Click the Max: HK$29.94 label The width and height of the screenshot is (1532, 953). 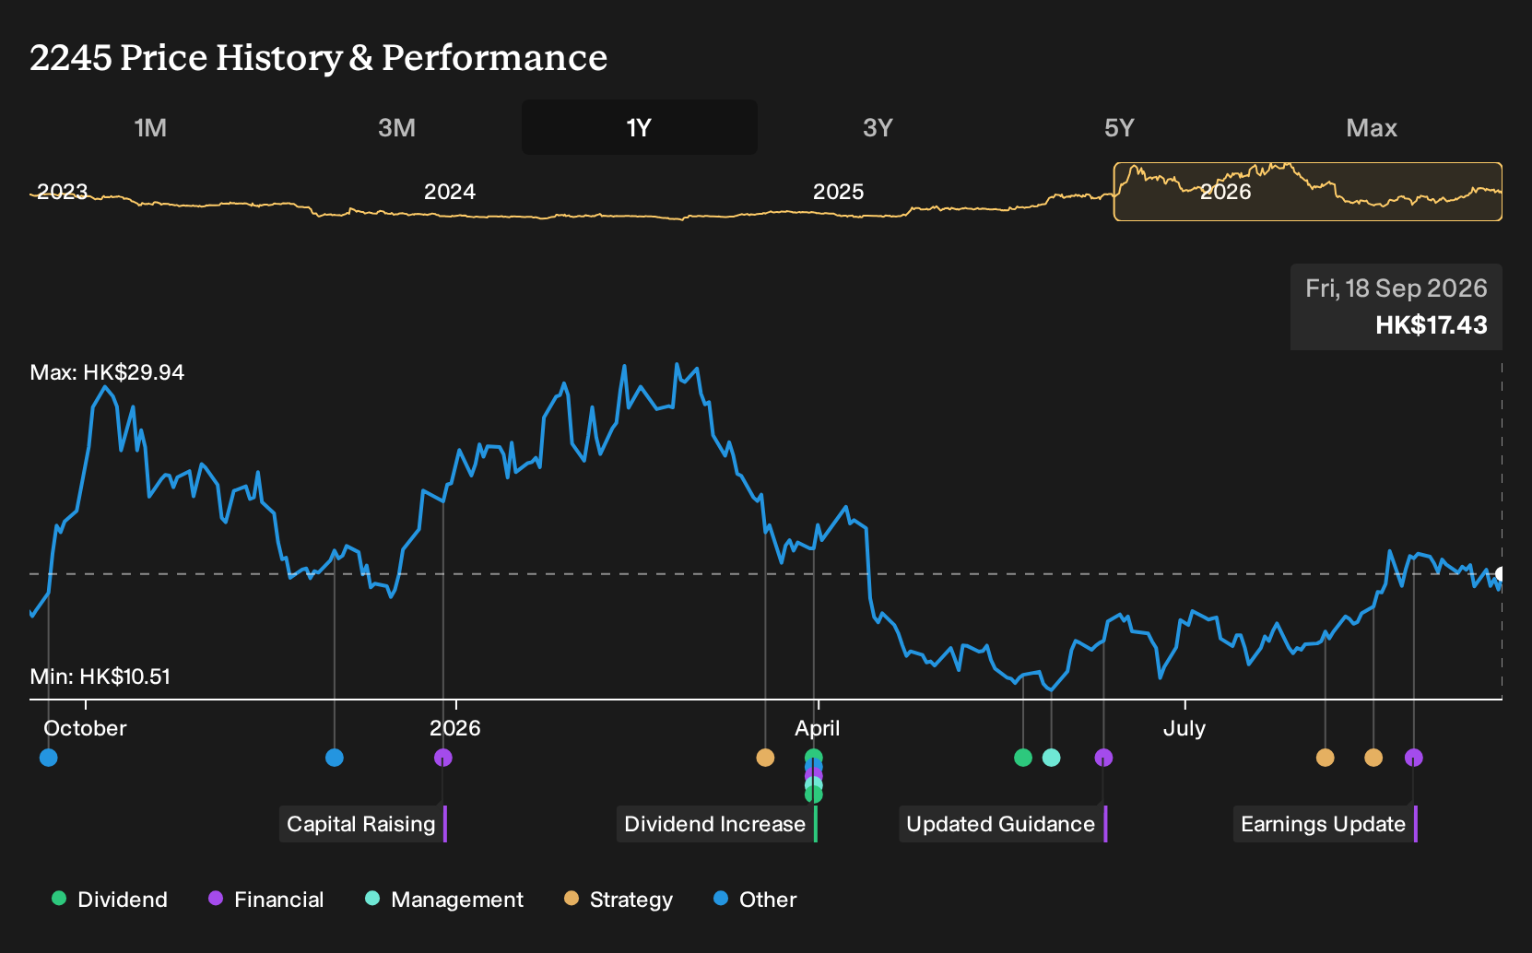pyautogui.click(x=107, y=372)
